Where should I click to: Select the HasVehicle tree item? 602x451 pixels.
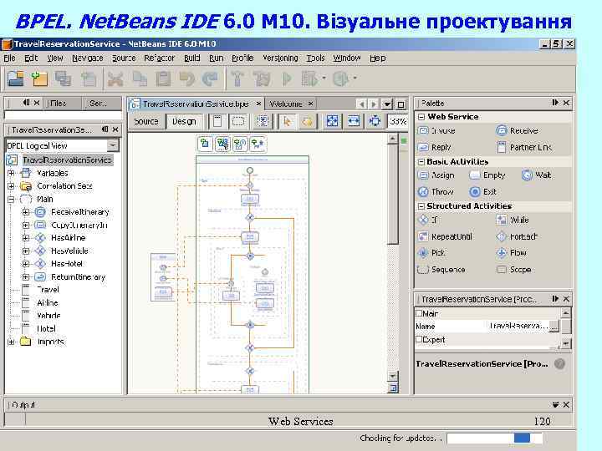coord(69,251)
